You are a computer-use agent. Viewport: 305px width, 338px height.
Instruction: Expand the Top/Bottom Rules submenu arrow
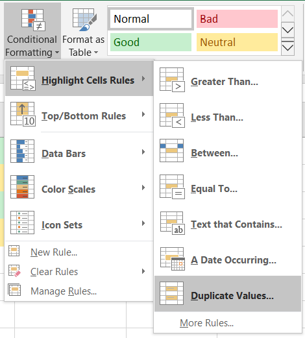143,114
